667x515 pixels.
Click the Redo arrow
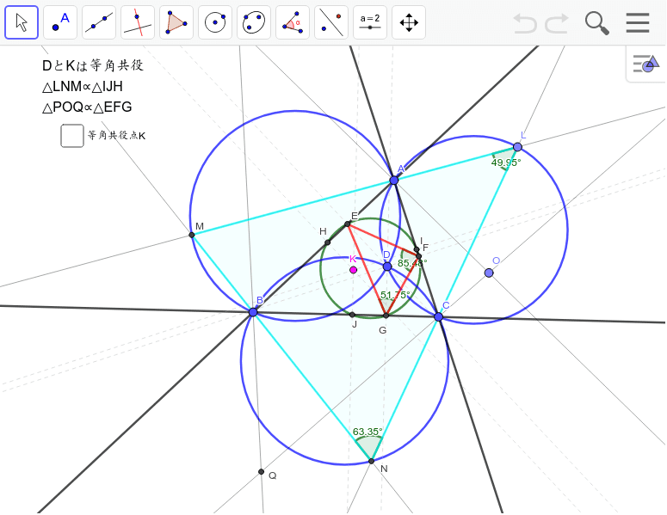[557, 23]
